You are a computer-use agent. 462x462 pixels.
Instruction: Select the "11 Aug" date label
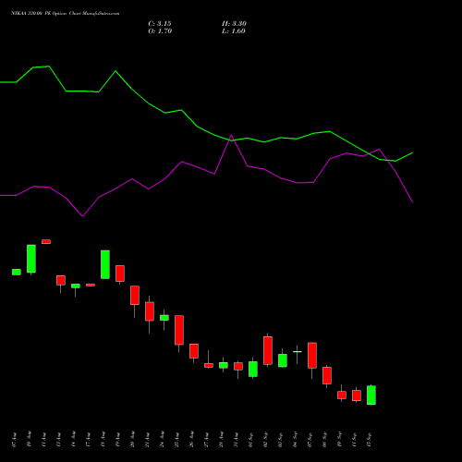pyautogui.click(x=43, y=440)
